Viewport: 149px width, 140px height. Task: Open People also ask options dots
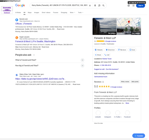[34, 55]
